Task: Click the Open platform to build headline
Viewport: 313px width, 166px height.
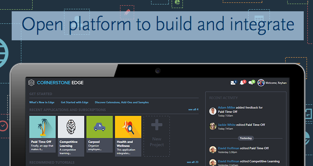Action: coord(158,25)
